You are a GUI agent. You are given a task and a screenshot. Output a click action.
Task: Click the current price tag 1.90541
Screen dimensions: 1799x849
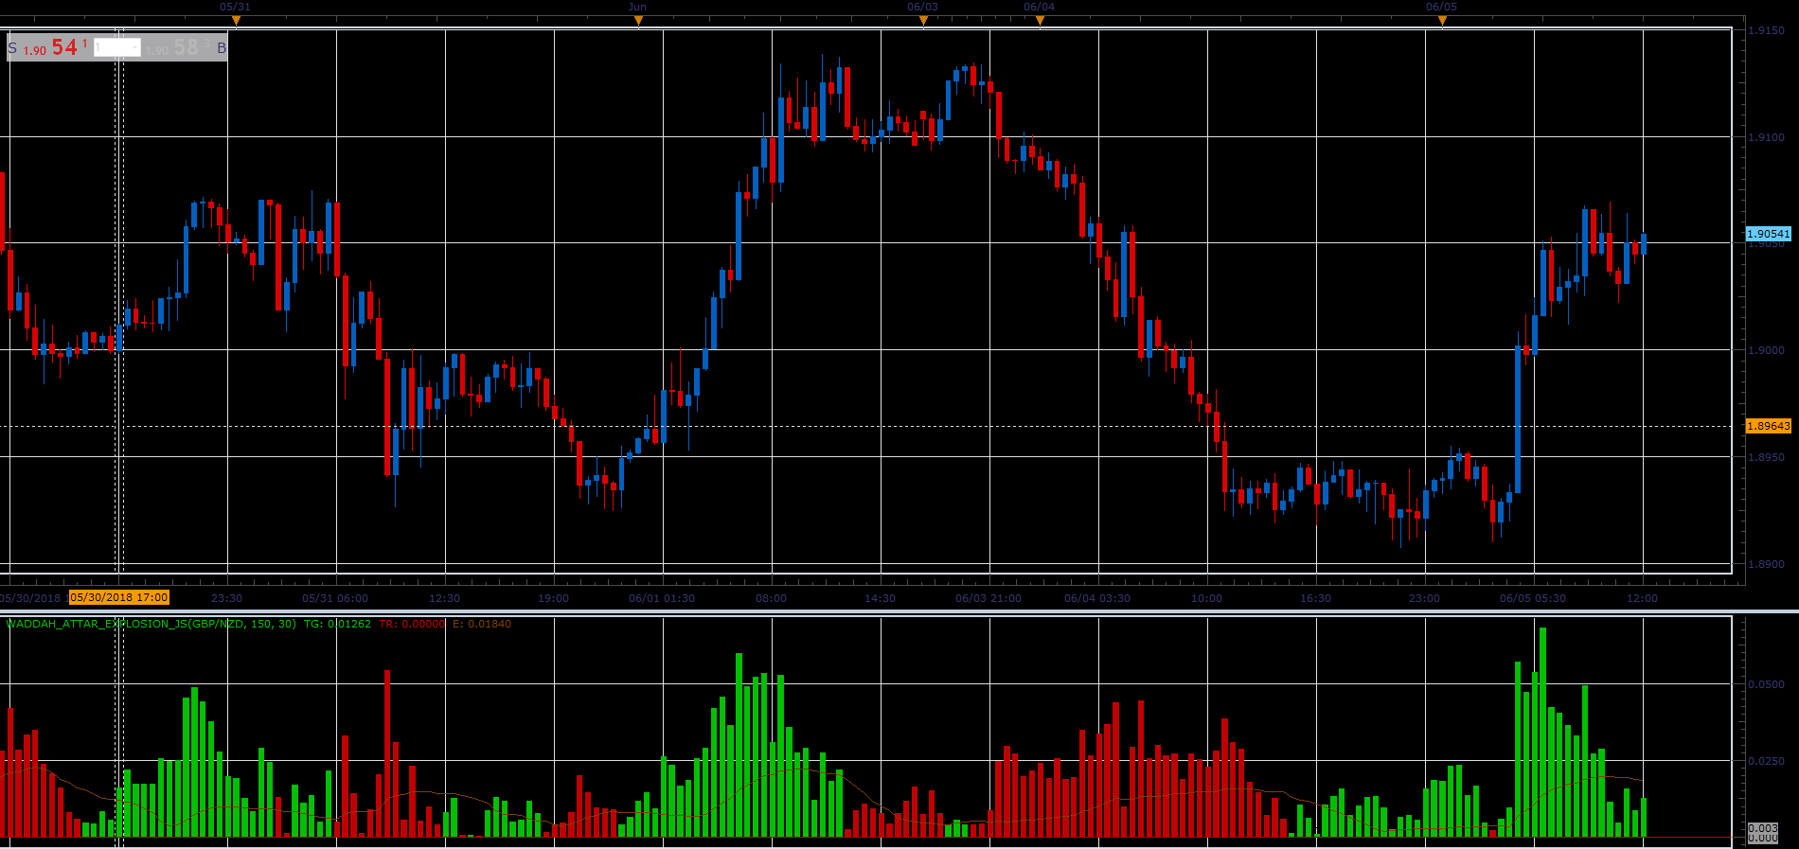pyautogui.click(x=1769, y=234)
